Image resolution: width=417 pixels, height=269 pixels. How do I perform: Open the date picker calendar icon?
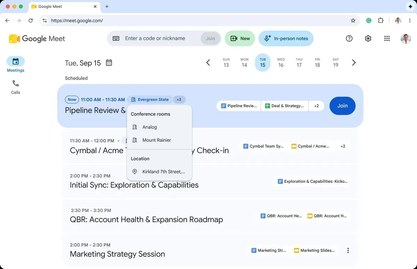pyautogui.click(x=109, y=63)
